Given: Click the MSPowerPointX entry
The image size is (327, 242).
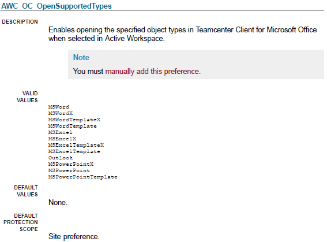Looking at the screenshot, I should 71,164.
